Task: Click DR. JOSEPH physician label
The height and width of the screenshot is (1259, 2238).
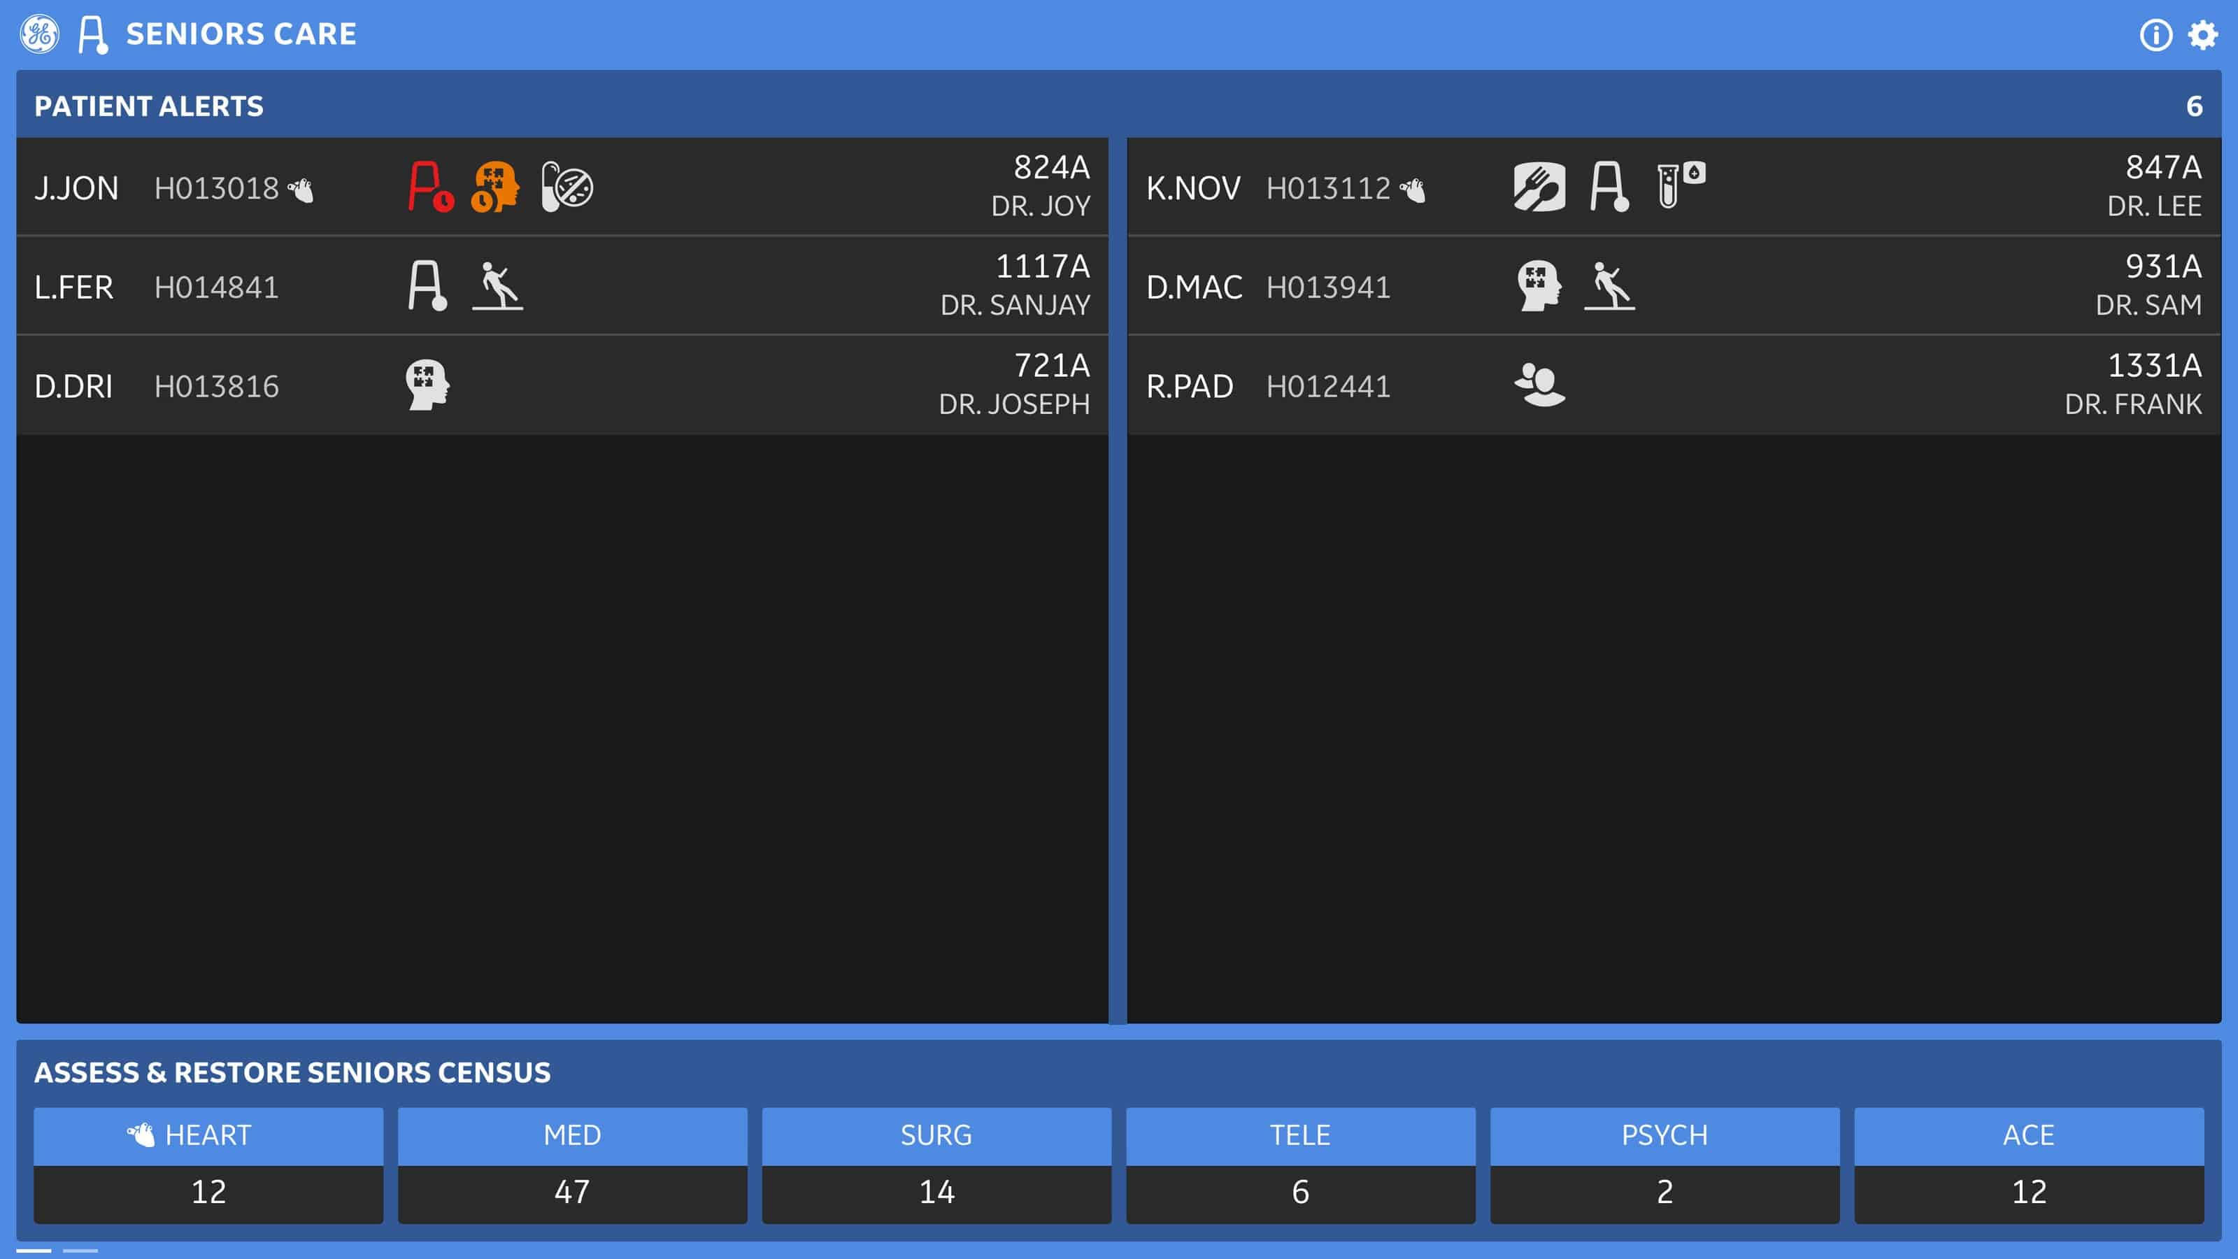Action: coord(1014,404)
